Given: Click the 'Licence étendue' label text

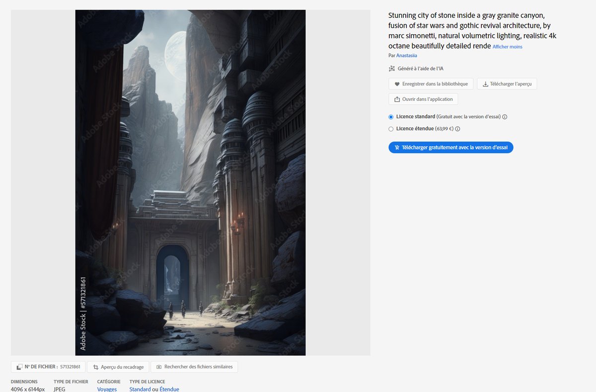Looking at the screenshot, I should [x=415, y=129].
